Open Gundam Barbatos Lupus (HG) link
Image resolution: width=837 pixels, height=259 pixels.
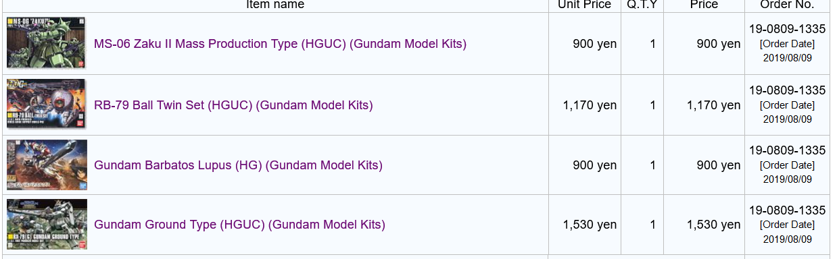(238, 165)
